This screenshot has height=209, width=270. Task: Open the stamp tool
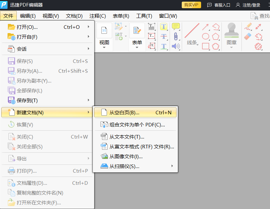(231, 30)
